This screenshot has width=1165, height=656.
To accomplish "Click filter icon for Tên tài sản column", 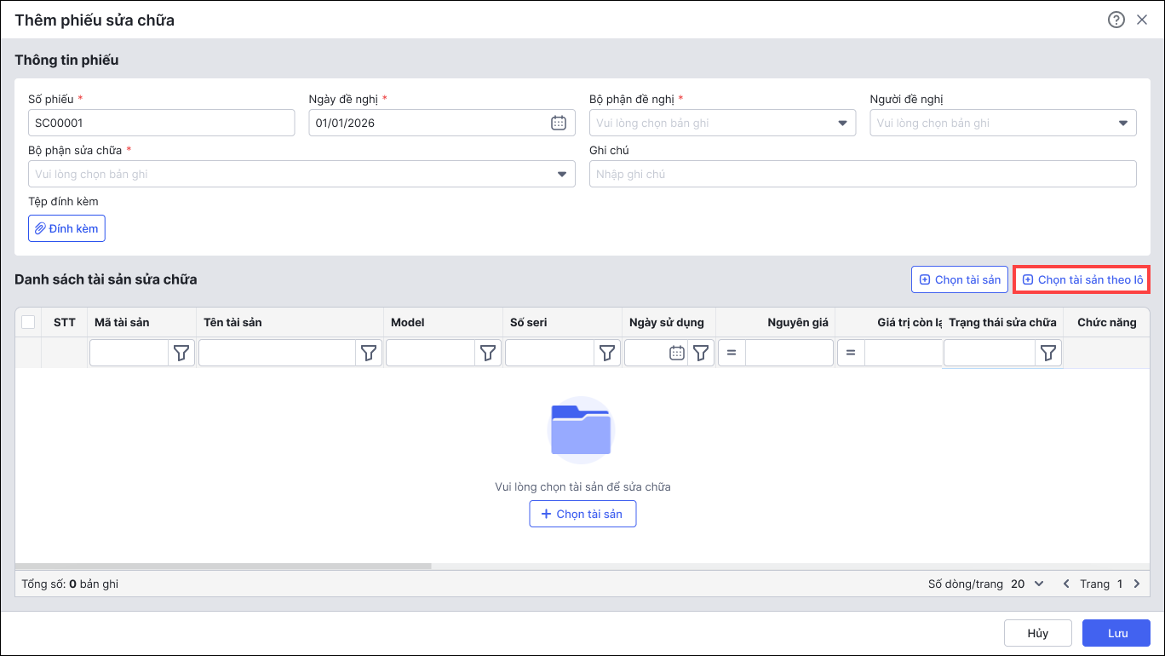I will click(369, 354).
